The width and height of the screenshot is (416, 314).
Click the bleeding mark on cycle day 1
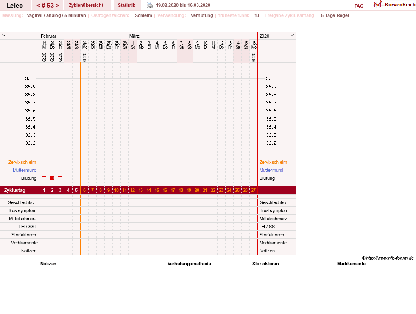point(44,176)
